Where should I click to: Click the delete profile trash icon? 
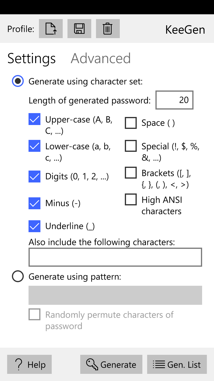(108, 29)
